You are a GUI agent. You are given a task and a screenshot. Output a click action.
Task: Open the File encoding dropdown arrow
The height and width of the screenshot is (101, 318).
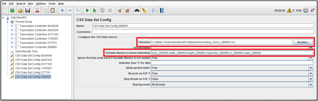[x=310, y=48]
